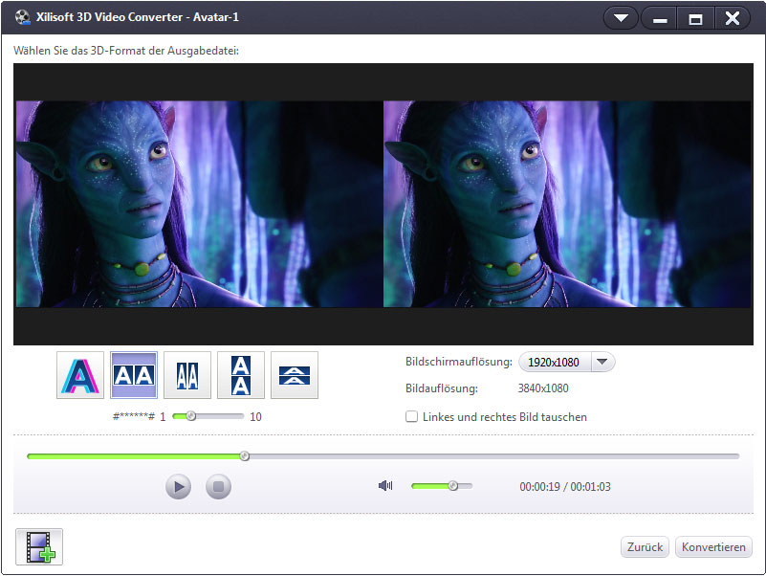Stop the video preview

coord(218,486)
